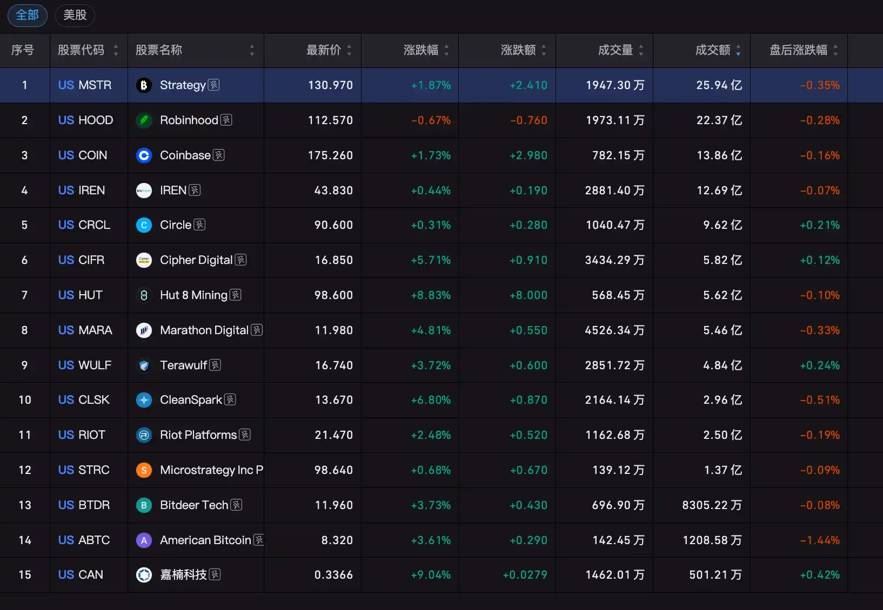Click the 25.94 亿 turnover value
883x610 pixels.
coord(719,85)
